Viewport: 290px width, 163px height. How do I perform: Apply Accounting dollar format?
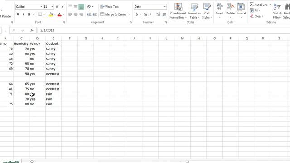tap(137, 14)
